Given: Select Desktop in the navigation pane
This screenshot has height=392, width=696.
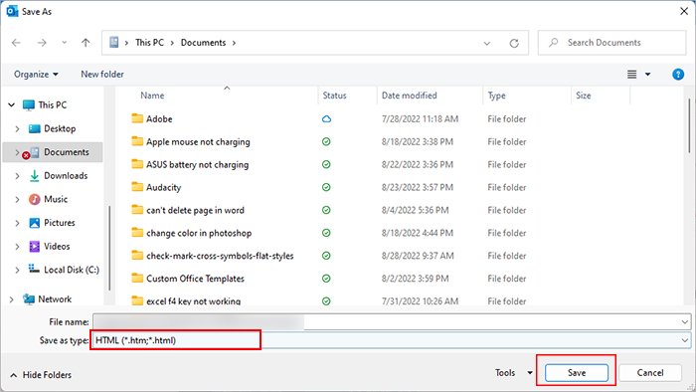Looking at the screenshot, I should point(60,128).
